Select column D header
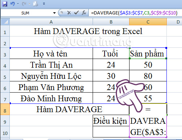The image size is (182, 140). [174, 22]
